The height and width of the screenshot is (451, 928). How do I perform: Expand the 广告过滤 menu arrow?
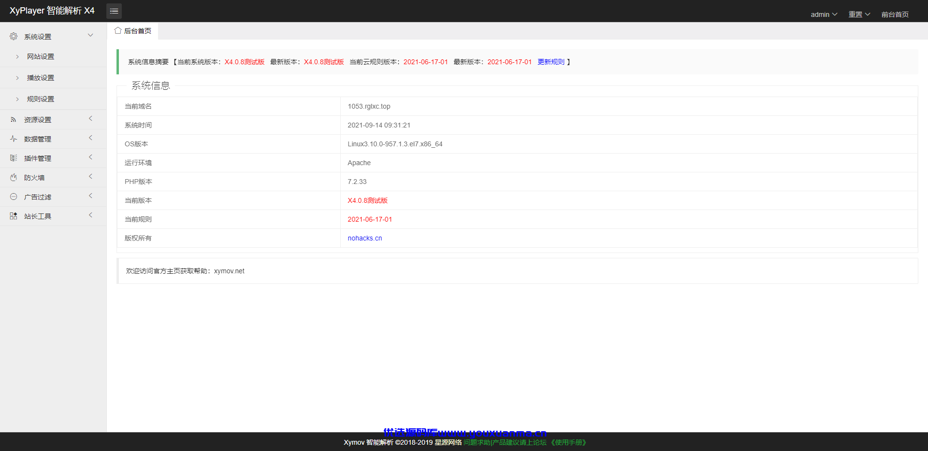coord(90,196)
